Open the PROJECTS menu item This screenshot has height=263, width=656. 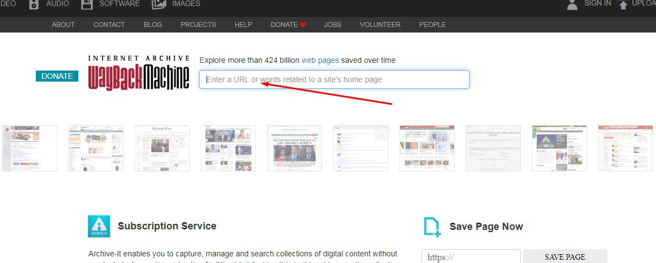tap(198, 25)
